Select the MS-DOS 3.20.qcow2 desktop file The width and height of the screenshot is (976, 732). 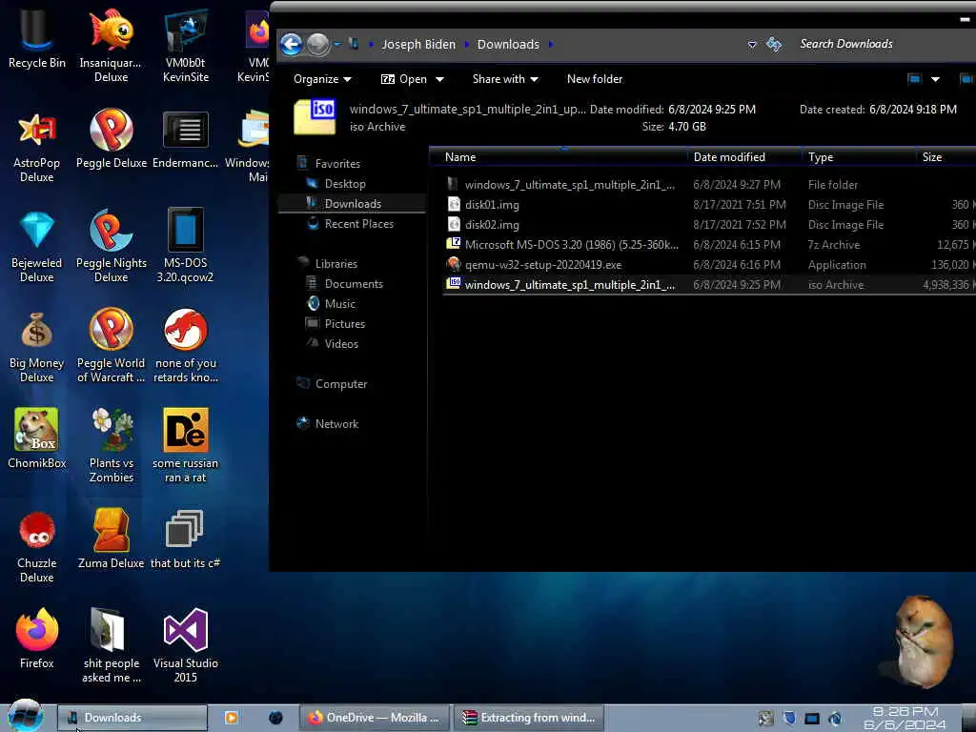186,247
